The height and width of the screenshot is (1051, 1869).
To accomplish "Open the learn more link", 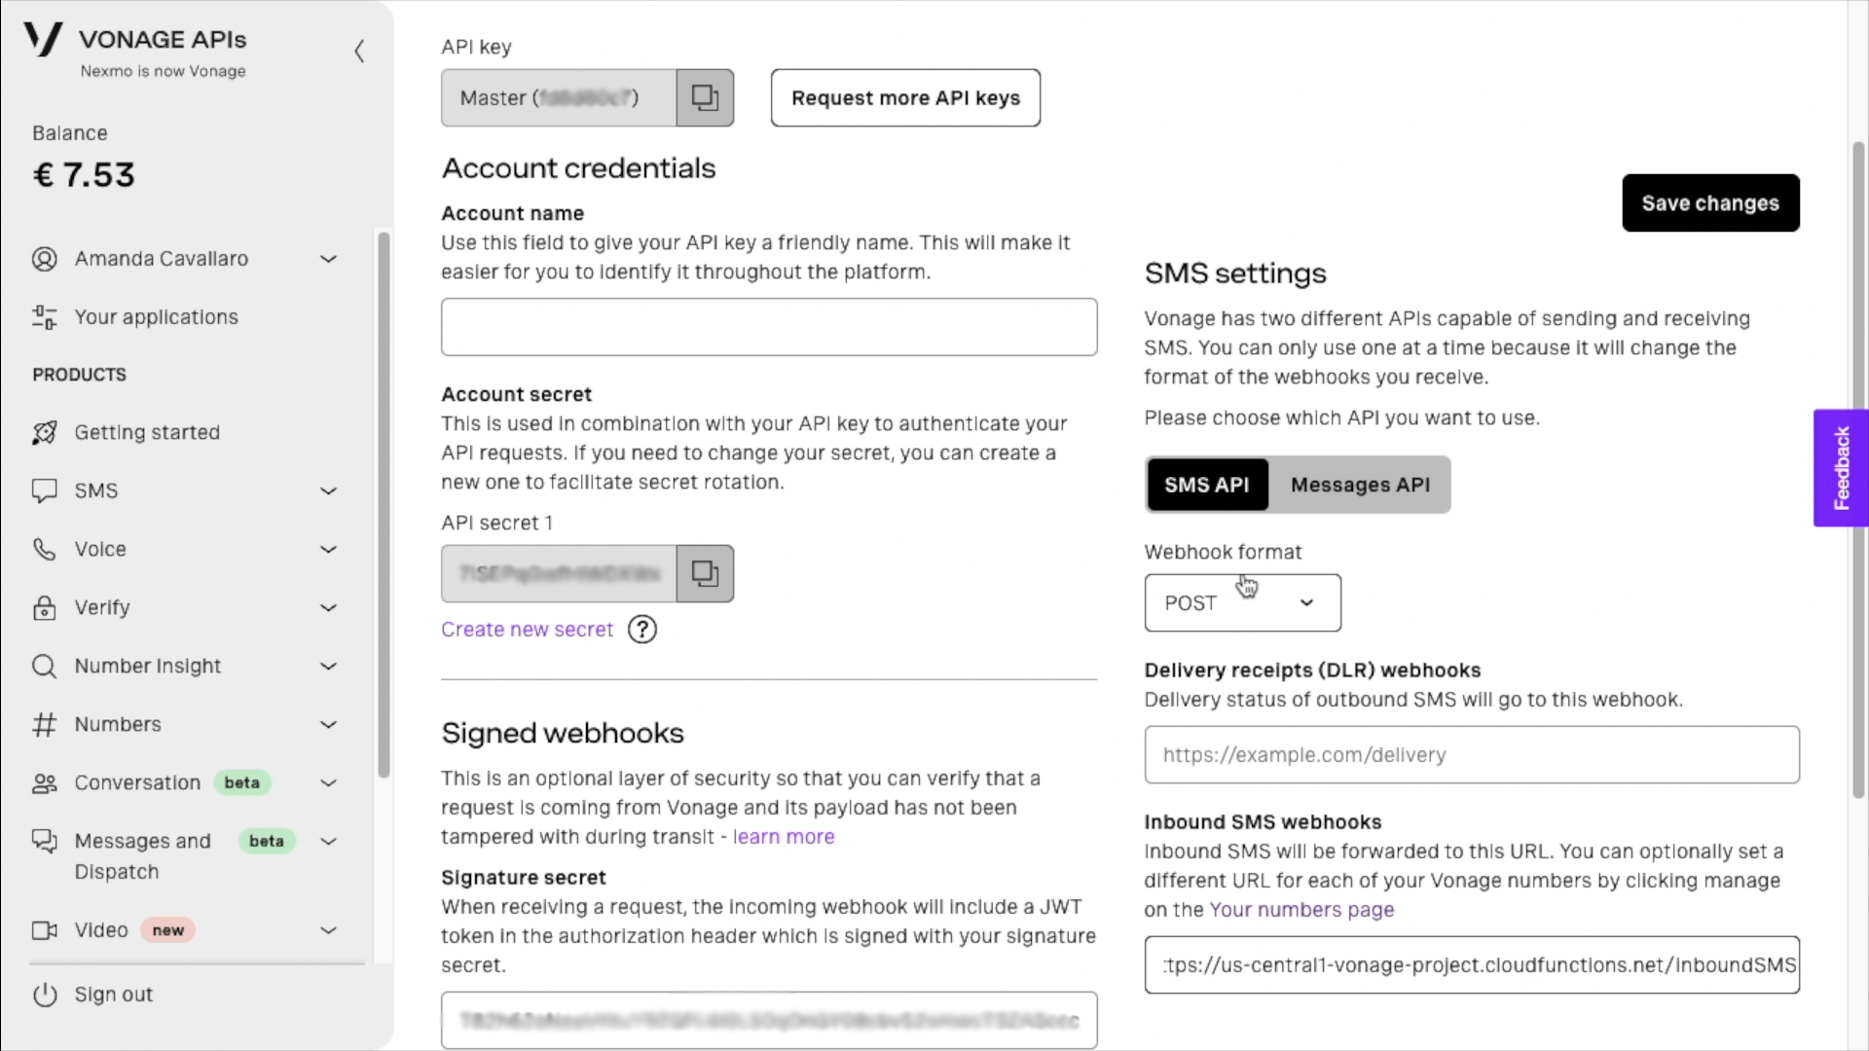I will tap(784, 837).
